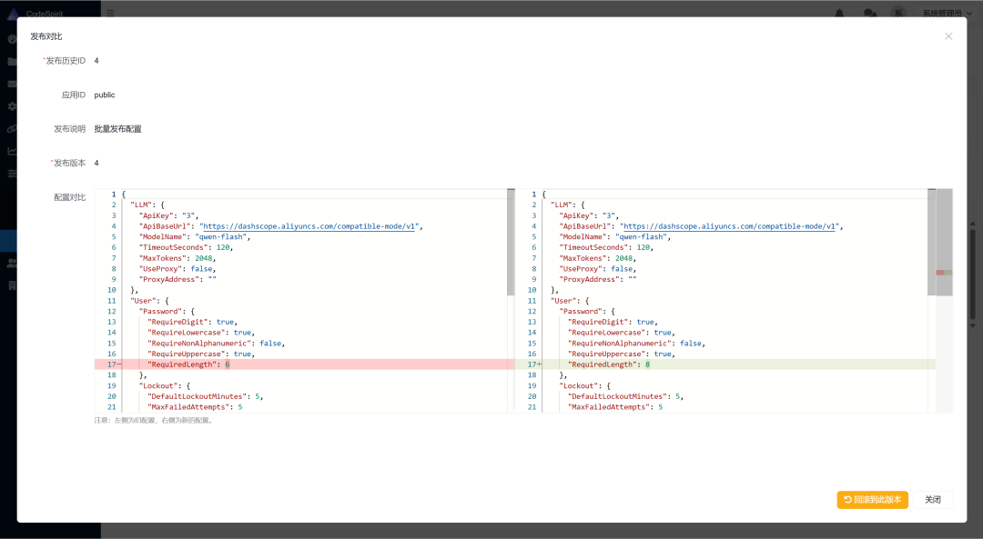Screen dimensions: 983x539
Task: Open the chain link icon in sidebar
Action: click(12, 129)
